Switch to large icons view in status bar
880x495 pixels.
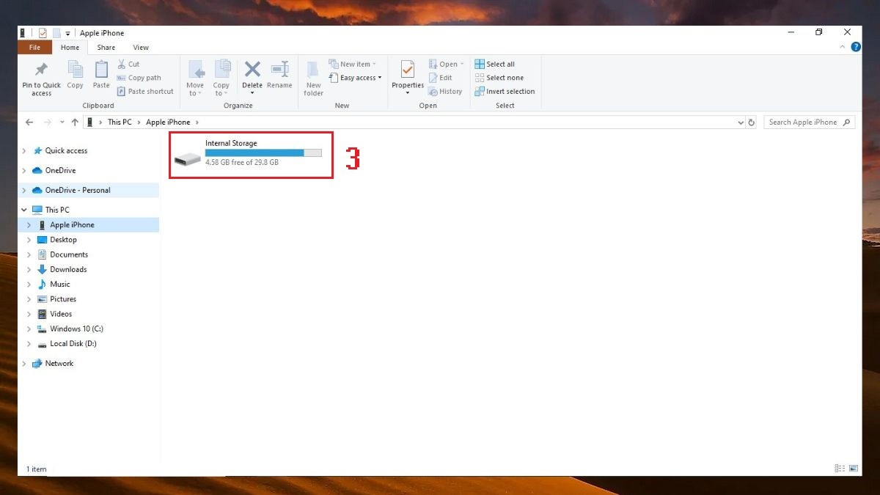click(x=853, y=468)
